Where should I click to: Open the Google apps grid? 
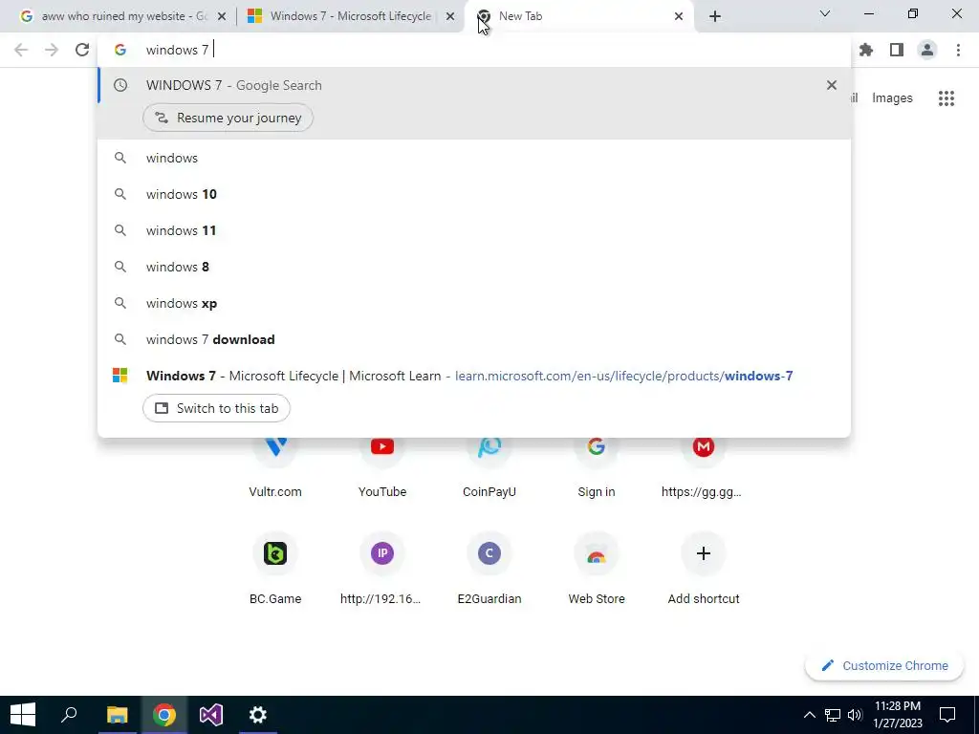coord(946,98)
